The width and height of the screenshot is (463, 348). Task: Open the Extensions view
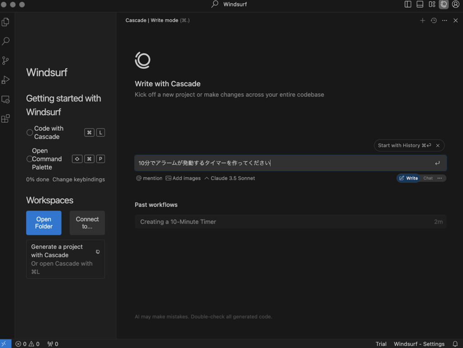pyautogui.click(x=5, y=119)
